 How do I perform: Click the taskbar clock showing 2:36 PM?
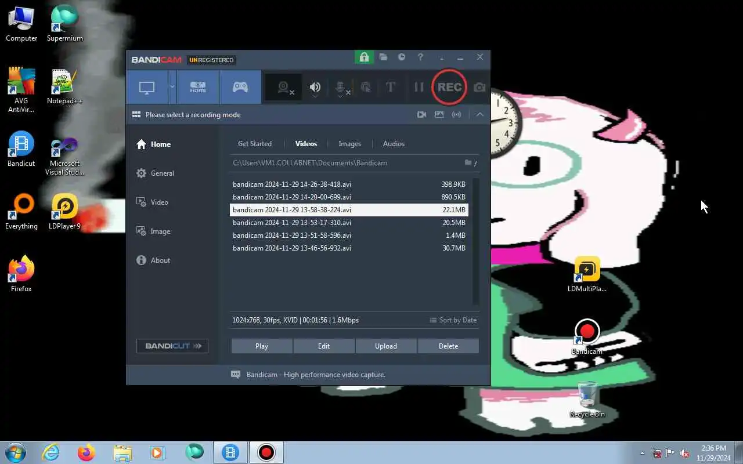coord(713,453)
